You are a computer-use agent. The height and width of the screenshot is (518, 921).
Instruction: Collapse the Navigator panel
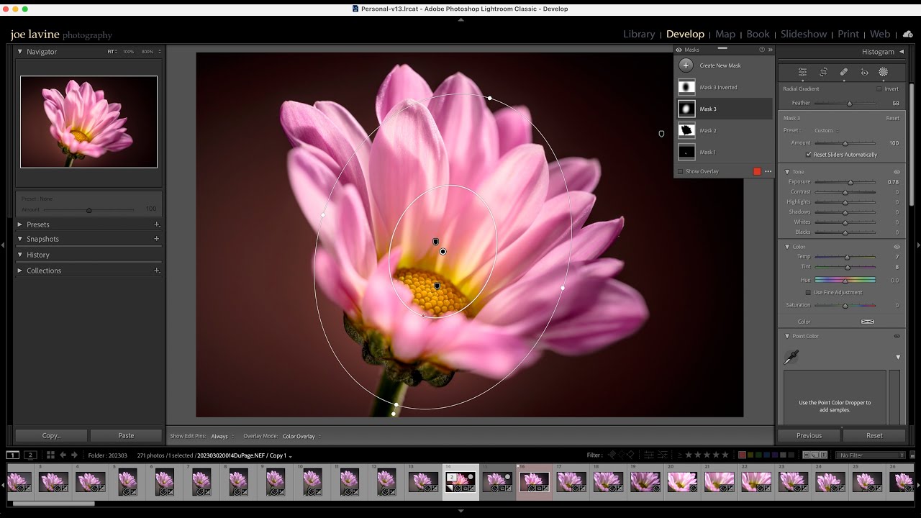coord(20,52)
